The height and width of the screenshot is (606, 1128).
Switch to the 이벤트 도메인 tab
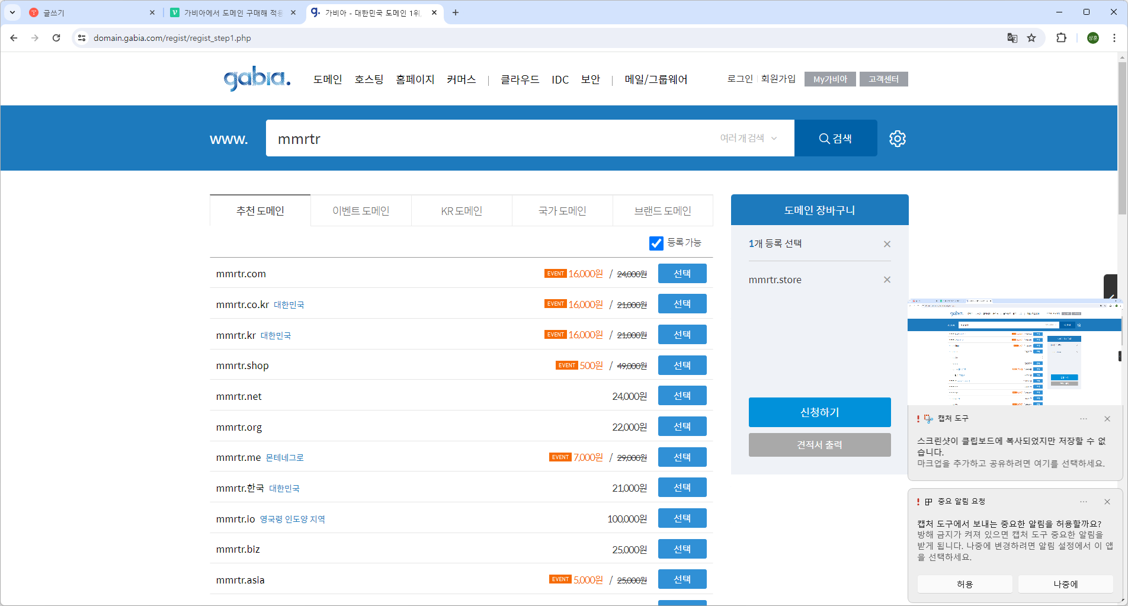click(361, 211)
